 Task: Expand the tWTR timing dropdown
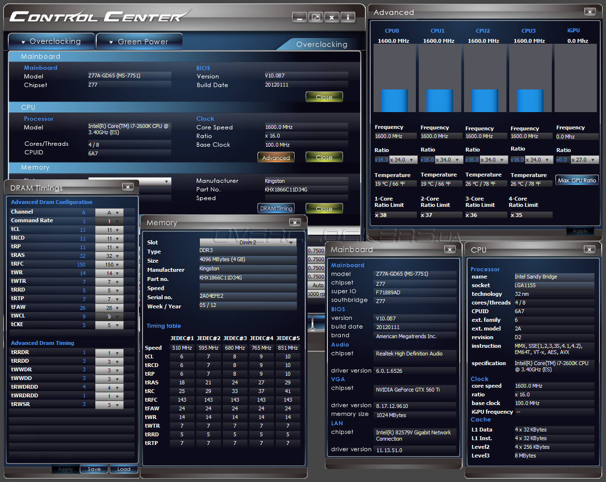109,282
